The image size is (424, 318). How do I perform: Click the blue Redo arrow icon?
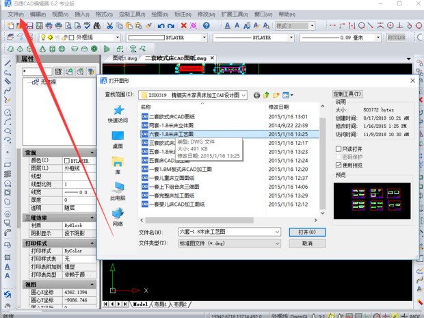[171, 26]
